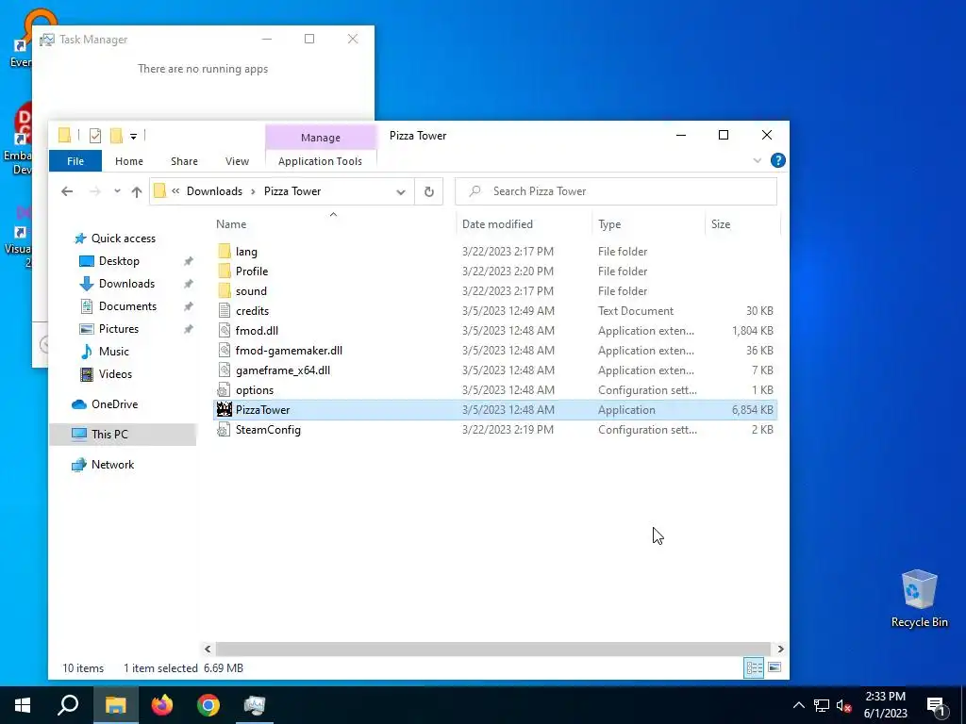Open Network in the navigation pane
Screen dimensions: 966x724
coord(113,465)
